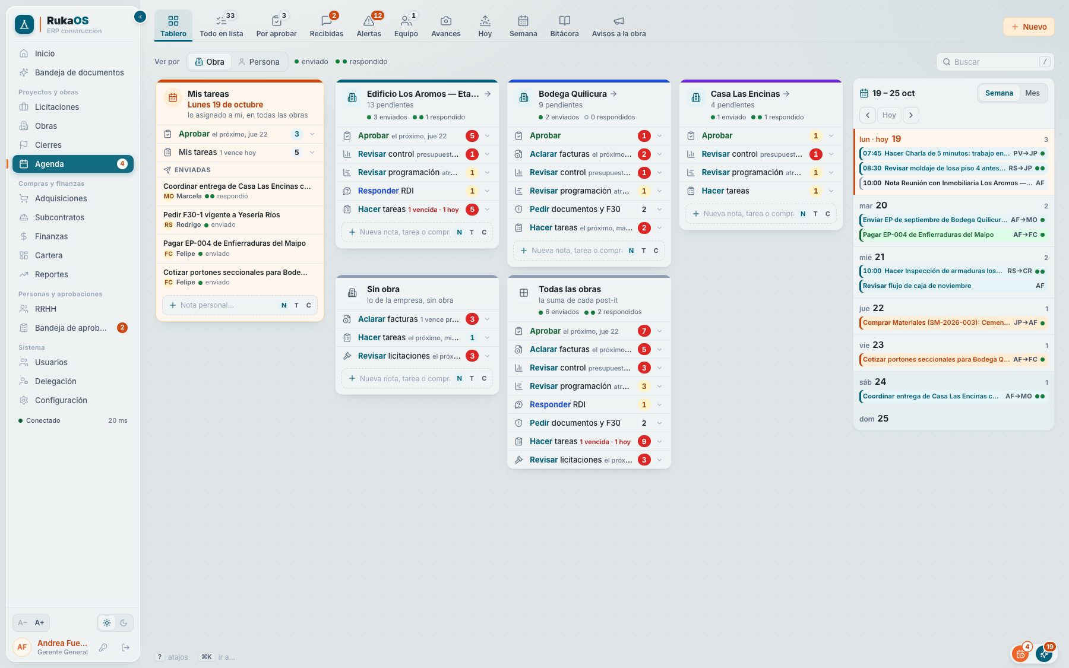Click the Nuevo button
Image resolution: width=1069 pixels, height=668 pixels.
tap(1029, 27)
